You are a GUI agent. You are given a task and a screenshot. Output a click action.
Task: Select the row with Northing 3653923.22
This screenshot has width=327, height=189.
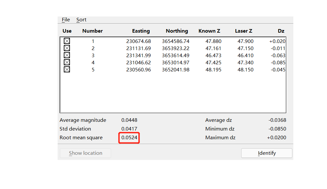173,48
